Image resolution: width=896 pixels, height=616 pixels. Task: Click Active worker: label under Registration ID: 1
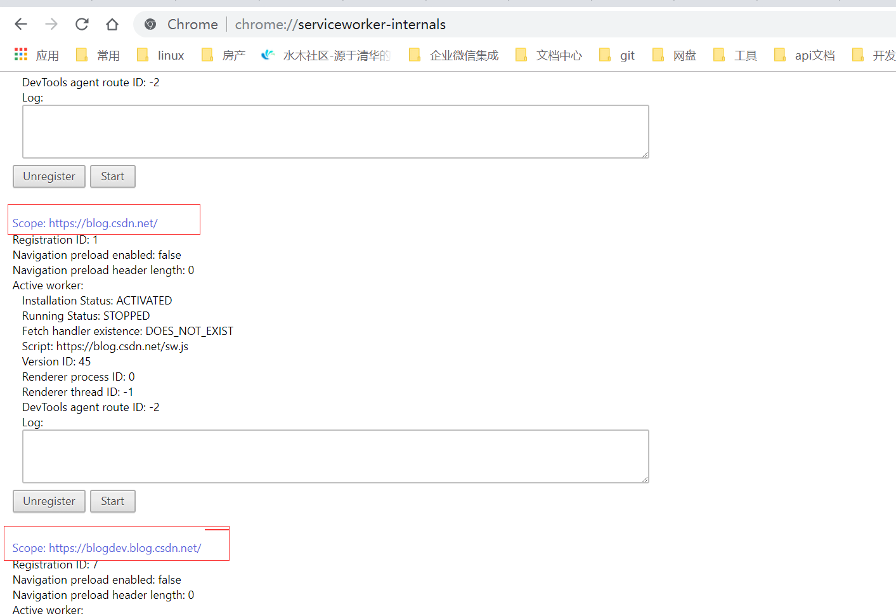point(48,285)
